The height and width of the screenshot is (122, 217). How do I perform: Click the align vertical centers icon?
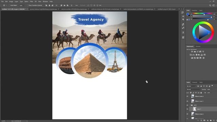point(64,5)
